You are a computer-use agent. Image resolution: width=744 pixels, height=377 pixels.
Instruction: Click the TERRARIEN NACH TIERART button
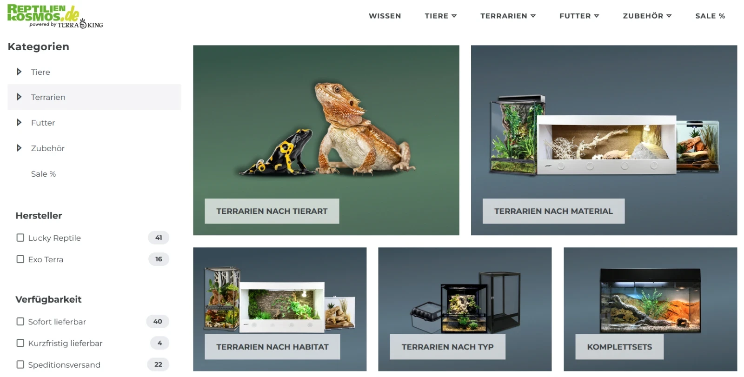(272, 211)
